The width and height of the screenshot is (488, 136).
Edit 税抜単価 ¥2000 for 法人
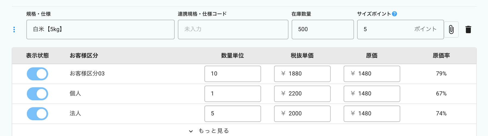(x=302, y=114)
